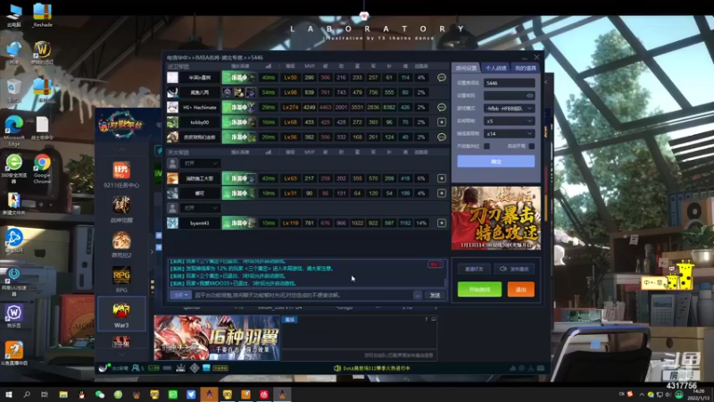714x402 pixels.
Task: Click the chat message input field
Action: click(x=303, y=296)
